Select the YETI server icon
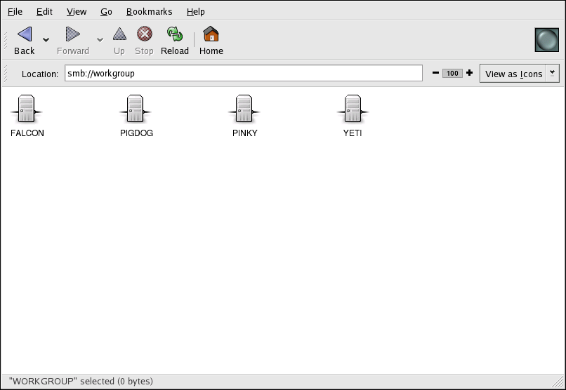Screen dimensions: 566x390 [x=353, y=110]
